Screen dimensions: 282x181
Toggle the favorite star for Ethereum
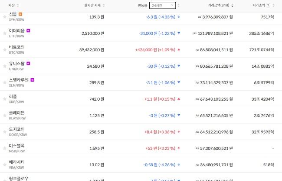(5, 33)
